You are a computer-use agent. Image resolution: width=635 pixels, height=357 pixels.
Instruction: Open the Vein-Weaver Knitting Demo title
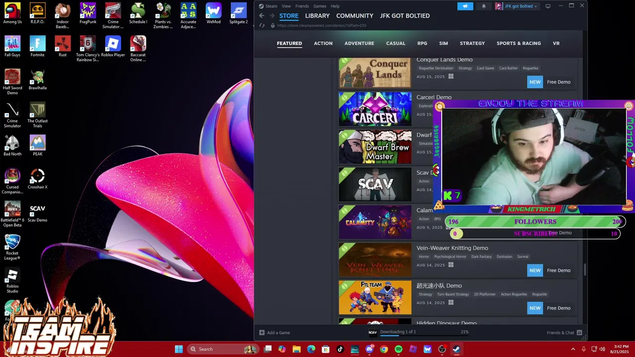tap(452, 248)
